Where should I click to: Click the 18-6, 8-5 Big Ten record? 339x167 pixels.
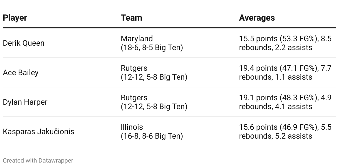[152, 48]
